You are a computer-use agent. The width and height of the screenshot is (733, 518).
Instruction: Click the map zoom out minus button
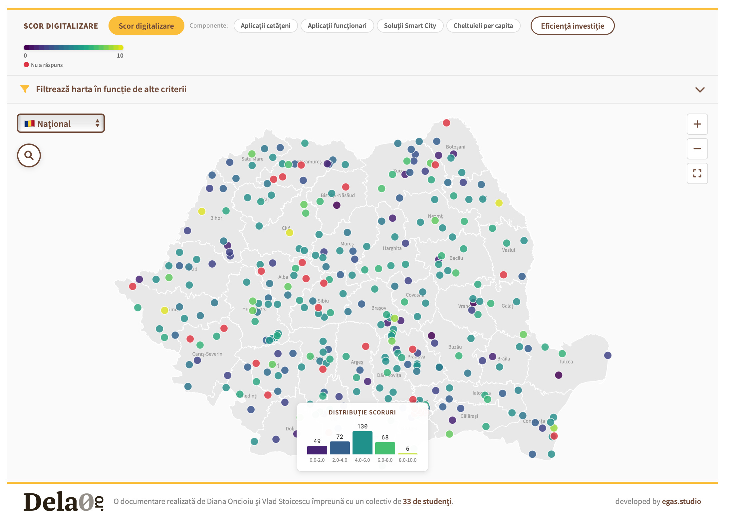pyautogui.click(x=697, y=149)
